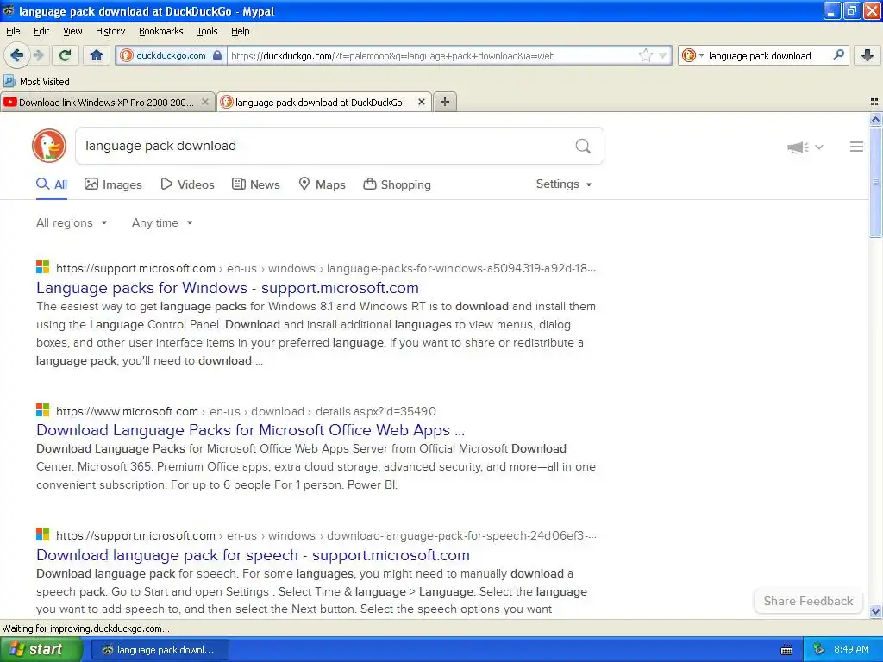Screen dimensions: 883x662
Task: Show the all tabs list icon
Action: pos(874,102)
